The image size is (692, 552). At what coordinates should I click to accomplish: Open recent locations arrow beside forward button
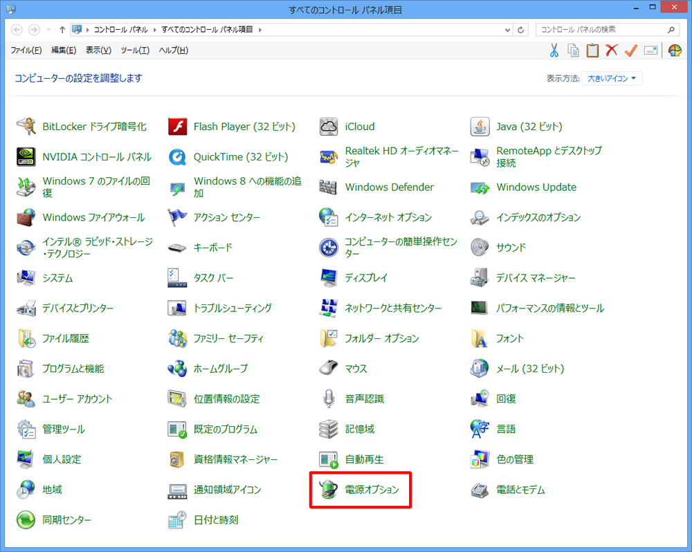48,30
